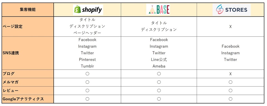Screen dimensions: 267x106
Task: Click Instagram in the STORES column
Action: tap(230, 53)
